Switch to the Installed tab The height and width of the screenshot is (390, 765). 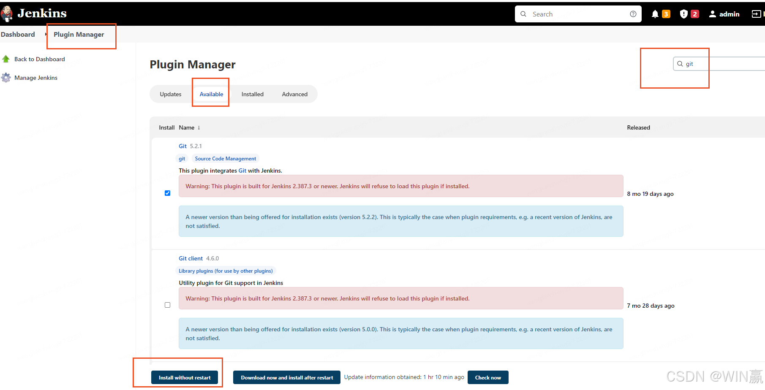click(253, 94)
